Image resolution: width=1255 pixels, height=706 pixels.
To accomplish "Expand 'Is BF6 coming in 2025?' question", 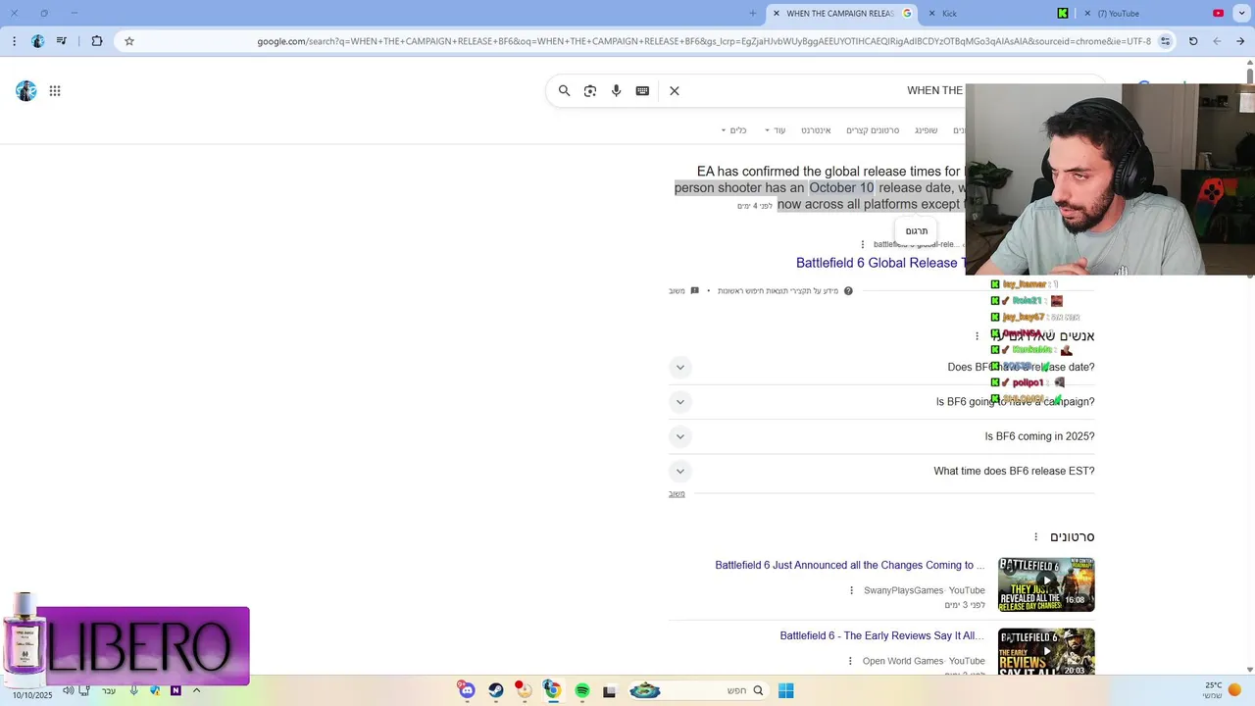I will [881, 436].
